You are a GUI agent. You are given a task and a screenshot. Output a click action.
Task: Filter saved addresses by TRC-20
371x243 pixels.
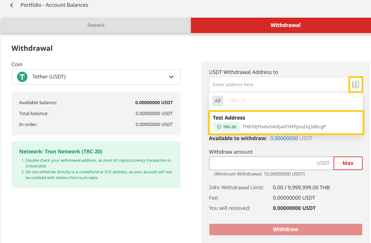(x=237, y=101)
